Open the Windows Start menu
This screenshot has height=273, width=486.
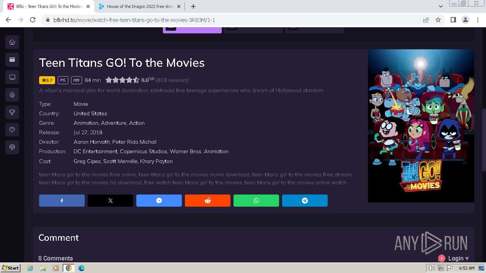10,268
